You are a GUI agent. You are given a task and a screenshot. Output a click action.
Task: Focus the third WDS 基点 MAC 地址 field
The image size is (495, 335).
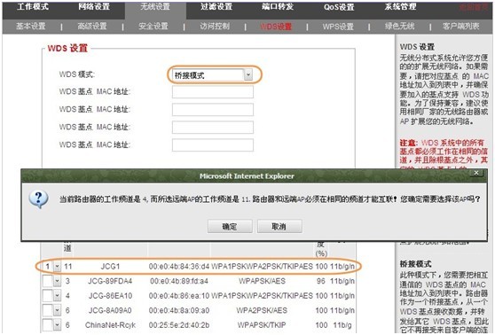(x=213, y=127)
